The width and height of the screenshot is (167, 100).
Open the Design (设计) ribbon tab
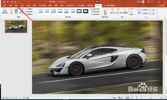[x=22, y=5]
